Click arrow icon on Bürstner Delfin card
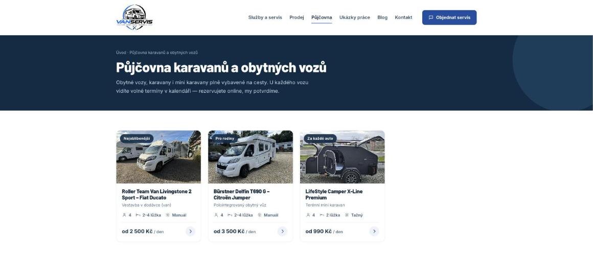The image size is (593, 255). pyautogui.click(x=282, y=231)
